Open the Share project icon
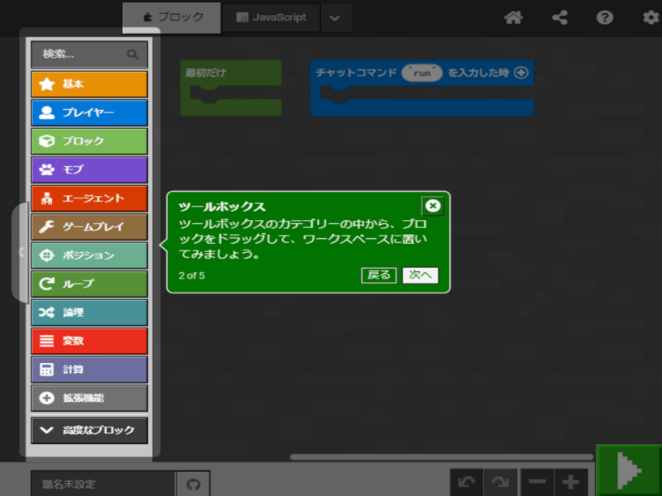 pos(560,17)
